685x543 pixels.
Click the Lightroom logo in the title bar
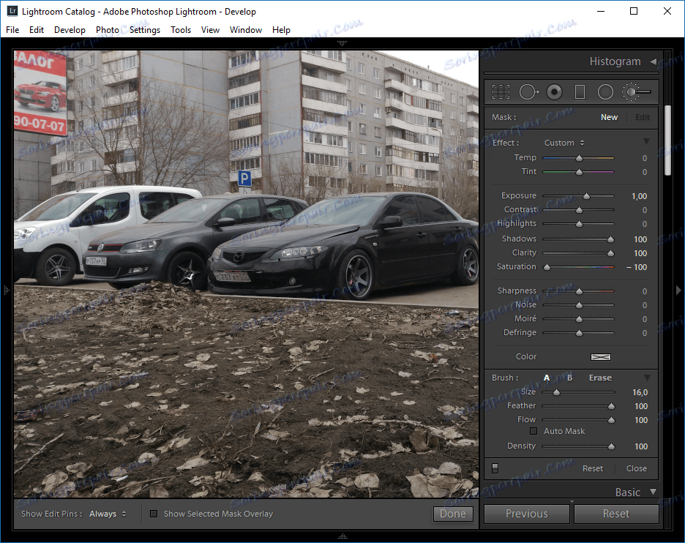pyautogui.click(x=12, y=11)
